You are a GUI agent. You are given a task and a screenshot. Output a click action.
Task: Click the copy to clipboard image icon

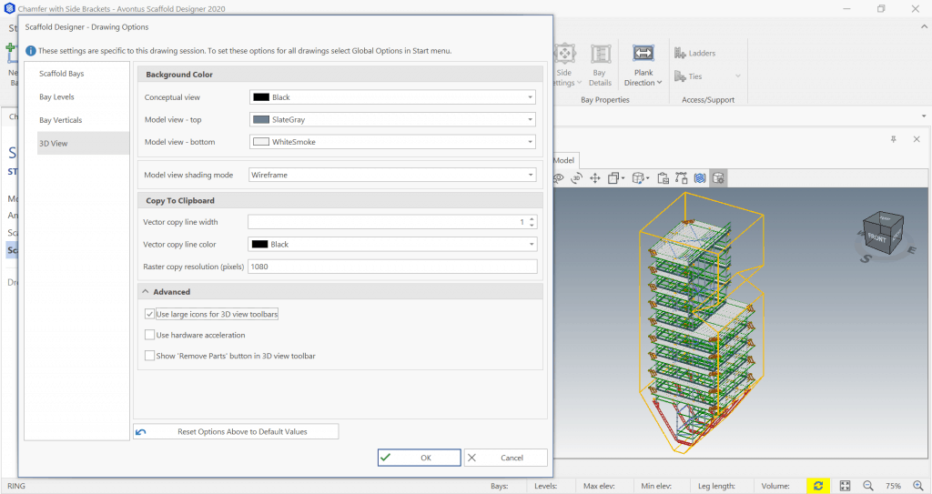coord(664,178)
